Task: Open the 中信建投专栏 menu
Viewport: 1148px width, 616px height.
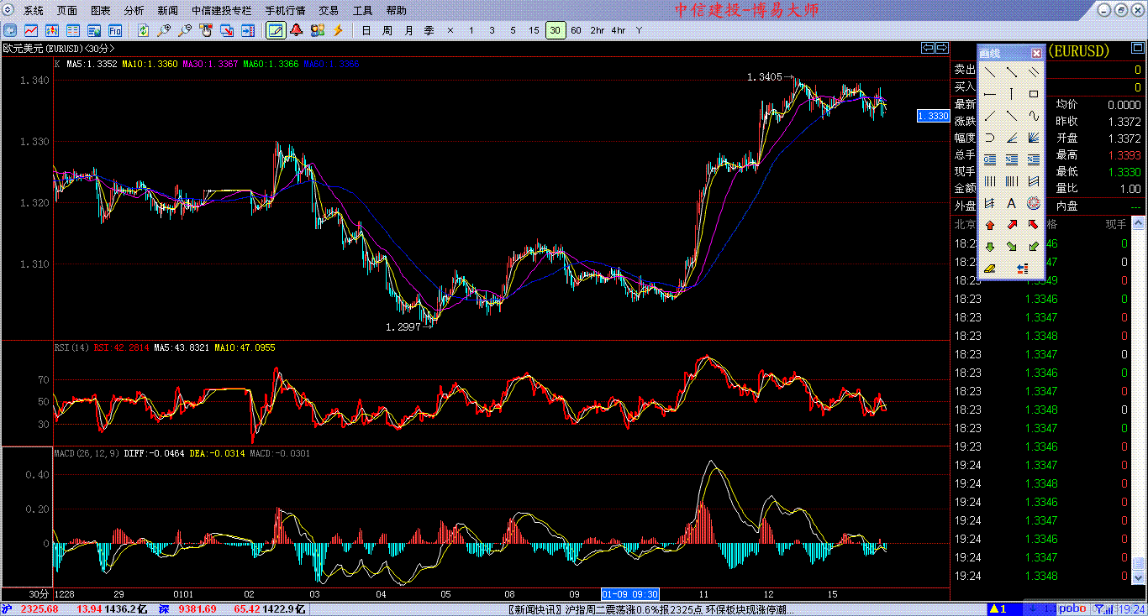Action: click(x=221, y=11)
